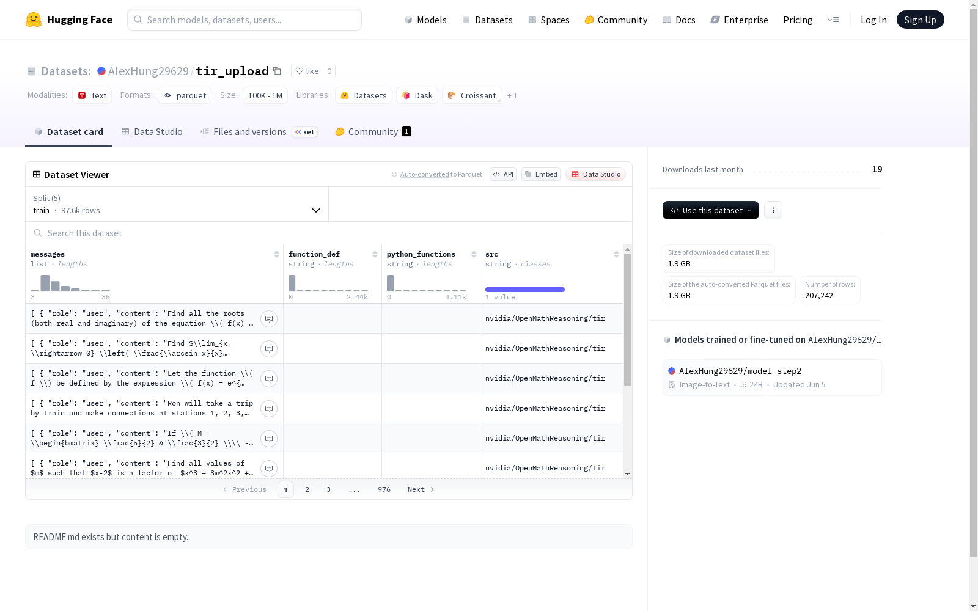
Task: Expand the train split dropdown
Action: [x=177, y=204]
